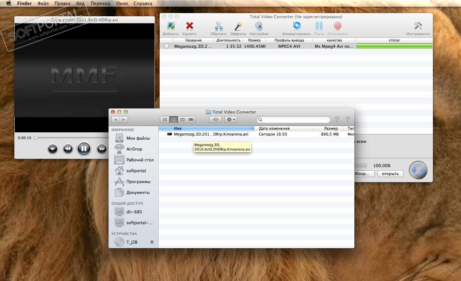Switch Finder to column view

[182, 120]
